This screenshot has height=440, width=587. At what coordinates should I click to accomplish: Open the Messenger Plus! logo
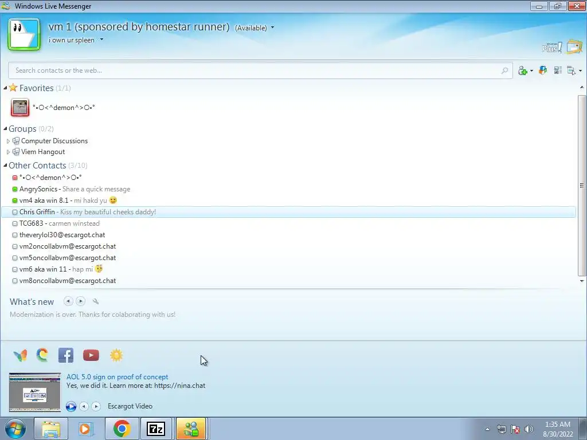pyautogui.click(x=552, y=48)
